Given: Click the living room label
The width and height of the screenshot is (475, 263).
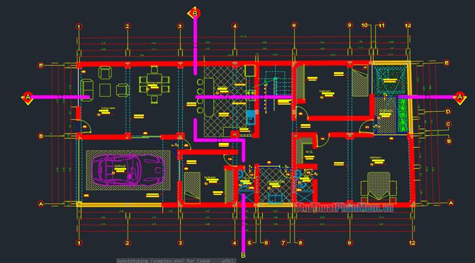Looking at the screenshot, I should [x=108, y=108].
